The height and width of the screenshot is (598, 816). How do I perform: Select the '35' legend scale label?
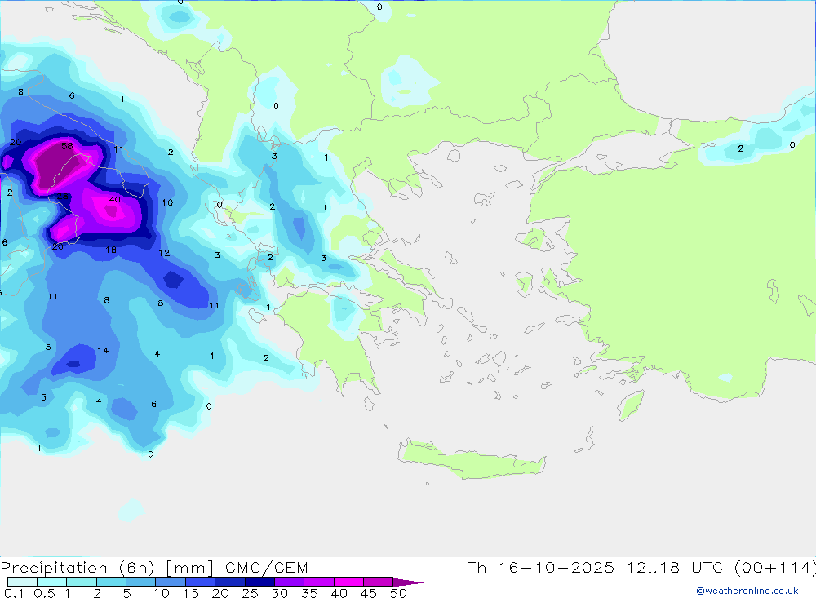coord(309,593)
